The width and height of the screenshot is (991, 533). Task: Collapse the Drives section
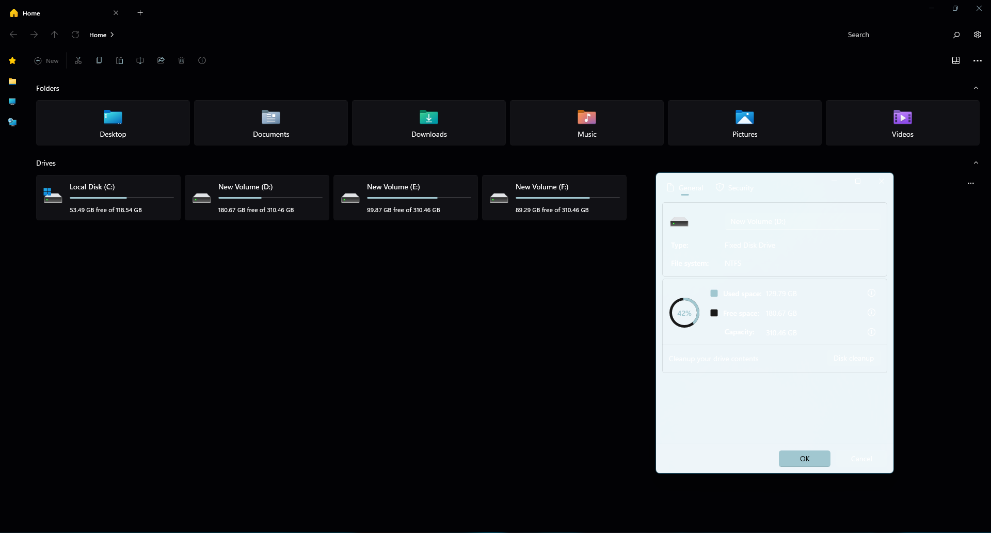pyautogui.click(x=976, y=162)
